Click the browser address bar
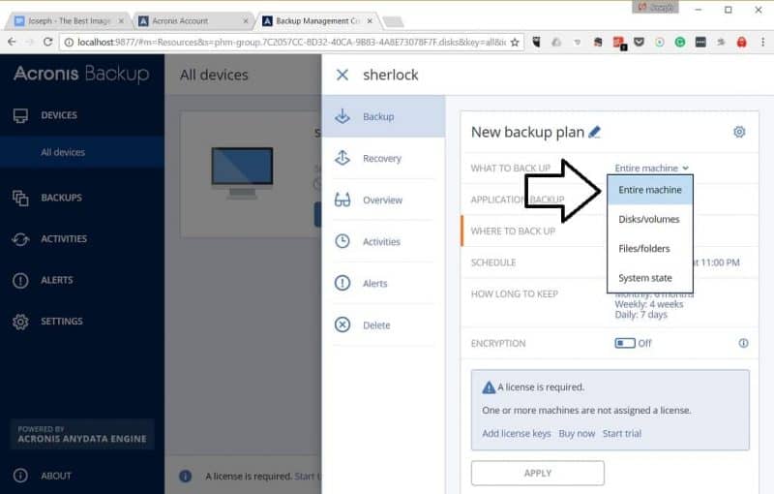774x494 pixels. [x=291, y=43]
